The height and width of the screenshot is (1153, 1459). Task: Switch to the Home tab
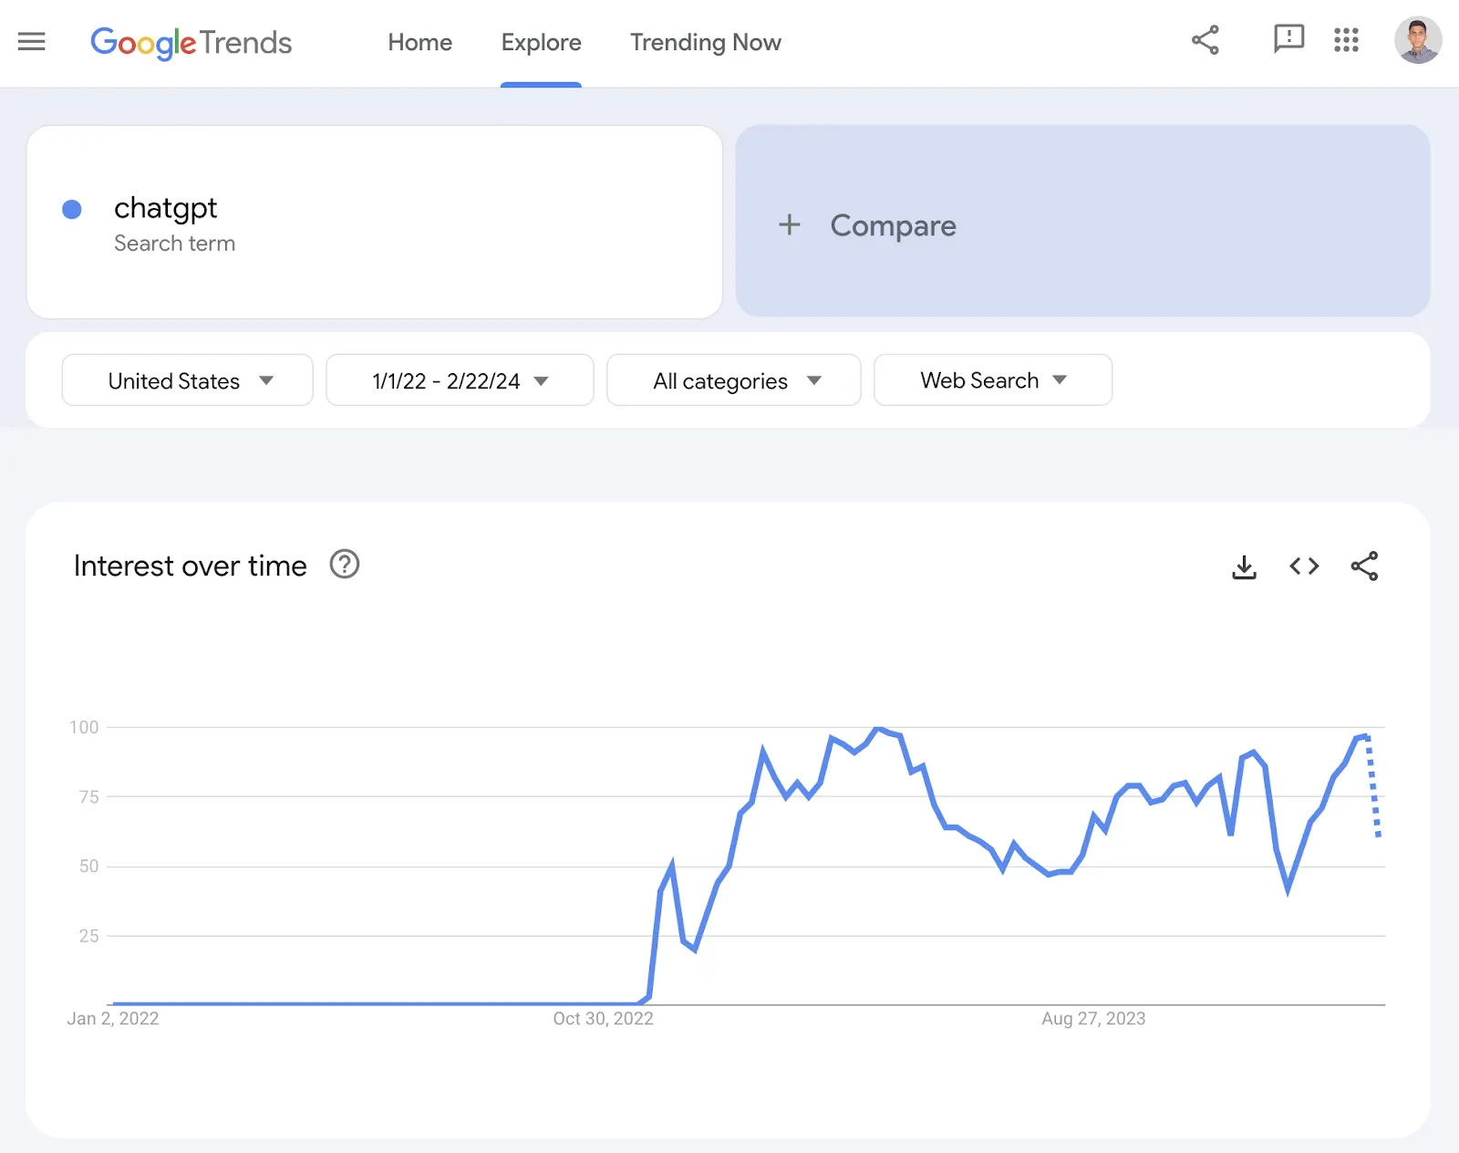click(x=419, y=42)
